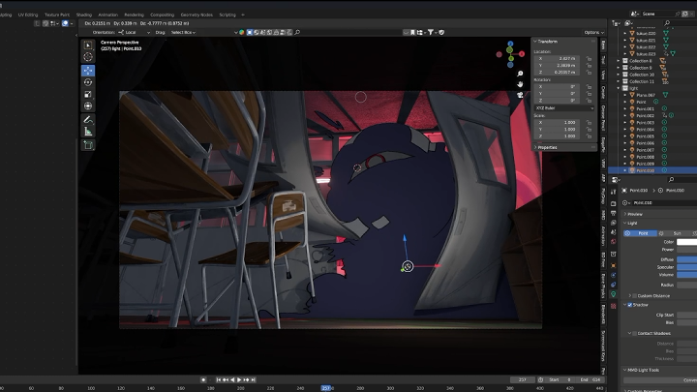Select the Select Box tool in the viewport toolbar

(x=88, y=45)
